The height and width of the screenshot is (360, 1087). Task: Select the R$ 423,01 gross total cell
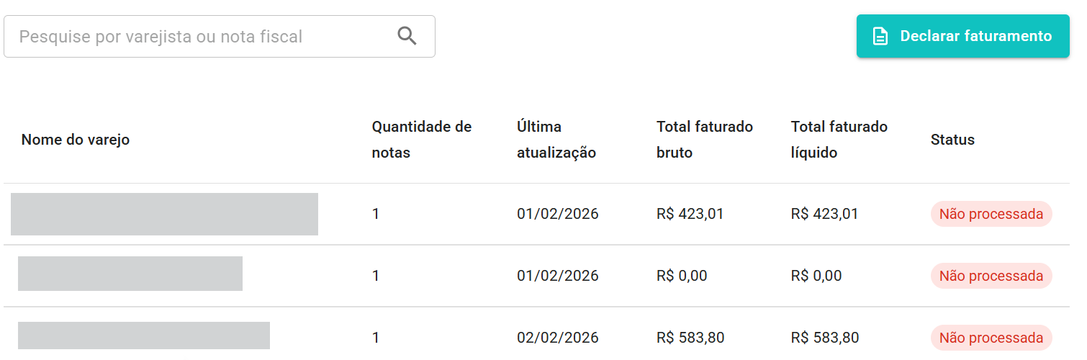[690, 214]
